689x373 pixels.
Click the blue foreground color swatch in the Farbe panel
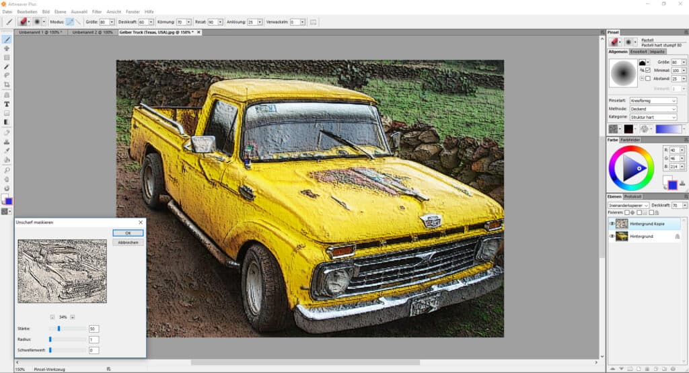click(673, 185)
